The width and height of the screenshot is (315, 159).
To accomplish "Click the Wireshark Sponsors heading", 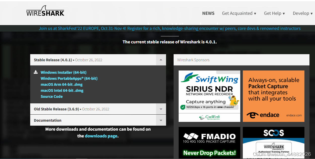I will (193, 60).
